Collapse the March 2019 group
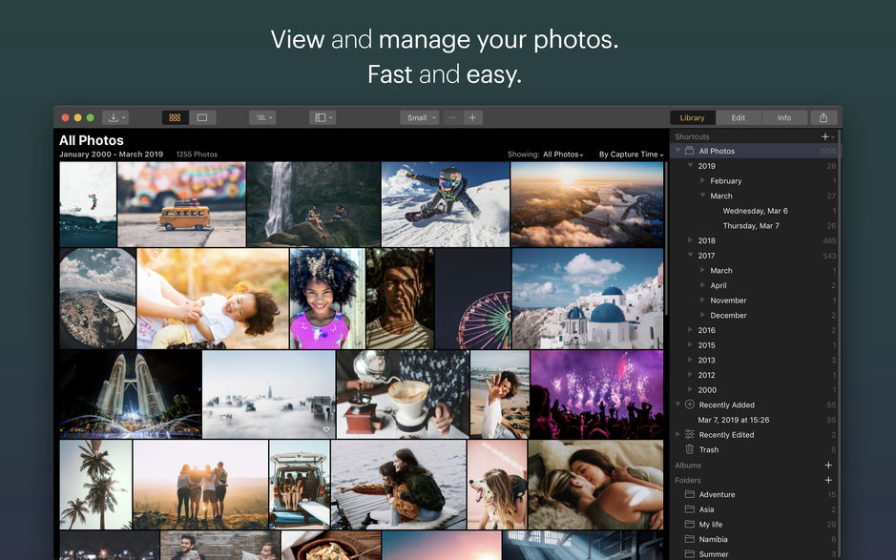The height and width of the screenshot is (560, 896). pyautogui.click(x=701, y=196)
